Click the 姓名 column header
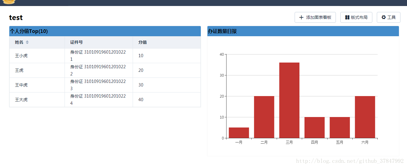Viewport: 407px width, 167px height. [x=37, y=42]
